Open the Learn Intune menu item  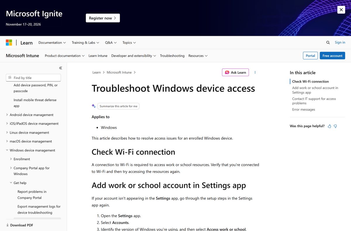(x=98, y=56)
